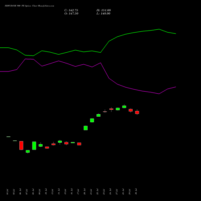This screenshot has width=201, height=201.
Task: Click the 20 Jul date axis label
Action: 84,192
